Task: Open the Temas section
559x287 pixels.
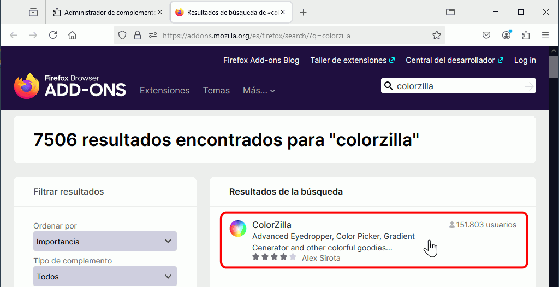Action: (216, 90)
